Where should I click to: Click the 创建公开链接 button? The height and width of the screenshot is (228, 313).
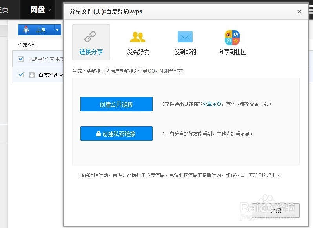(116, 104)
